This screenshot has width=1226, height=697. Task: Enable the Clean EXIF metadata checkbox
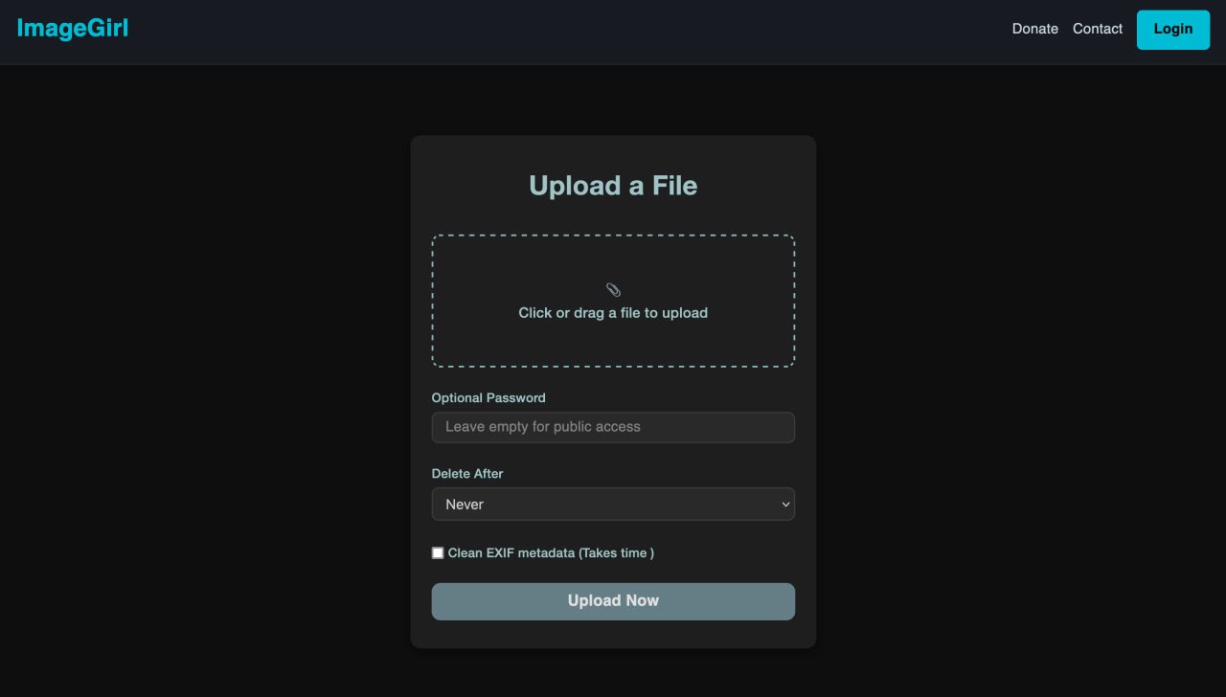pos(438,553)
